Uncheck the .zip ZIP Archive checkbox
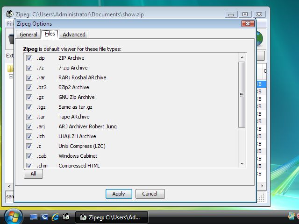This screenshot has width=299, height=224. tap(29, 58)
